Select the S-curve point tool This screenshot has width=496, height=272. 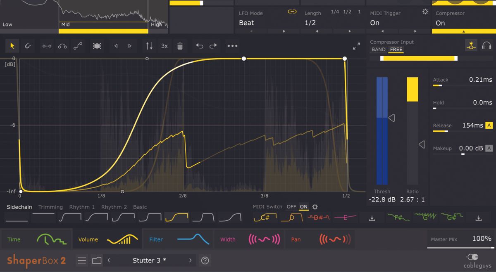coord(78,46)
